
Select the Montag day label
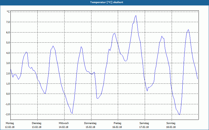coord(10,123)
